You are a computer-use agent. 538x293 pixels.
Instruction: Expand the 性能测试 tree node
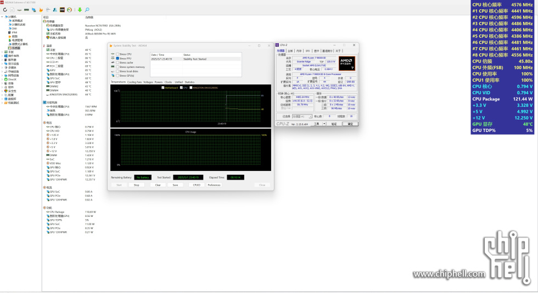click(2, 103)
